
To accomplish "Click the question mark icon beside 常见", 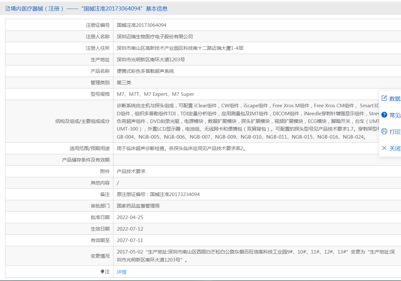I will (384, 115).
